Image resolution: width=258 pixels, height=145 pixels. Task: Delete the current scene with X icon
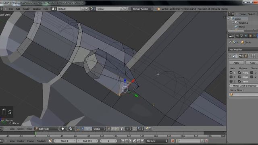point(126,9)
